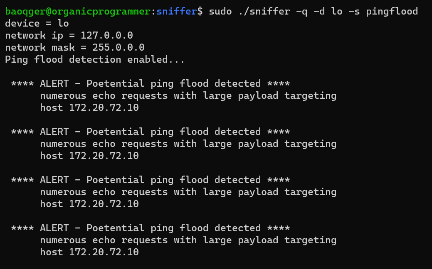This screenshot has width=432, height=269.
Task: Click the network ip 127.0.0.0 value
Action: [x=107, y=35]
